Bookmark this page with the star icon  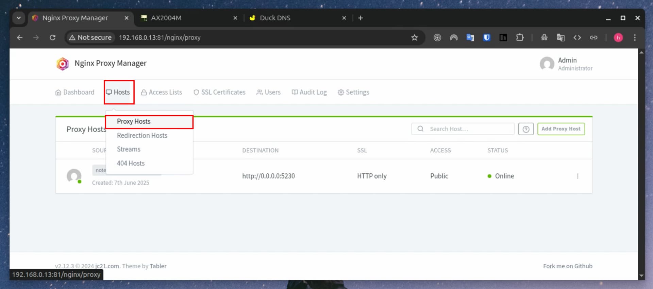414,38
